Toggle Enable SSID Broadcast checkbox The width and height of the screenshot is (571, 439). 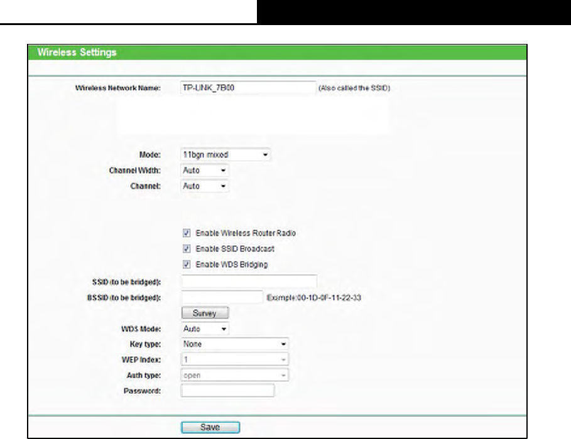click(x=187, y=249)
